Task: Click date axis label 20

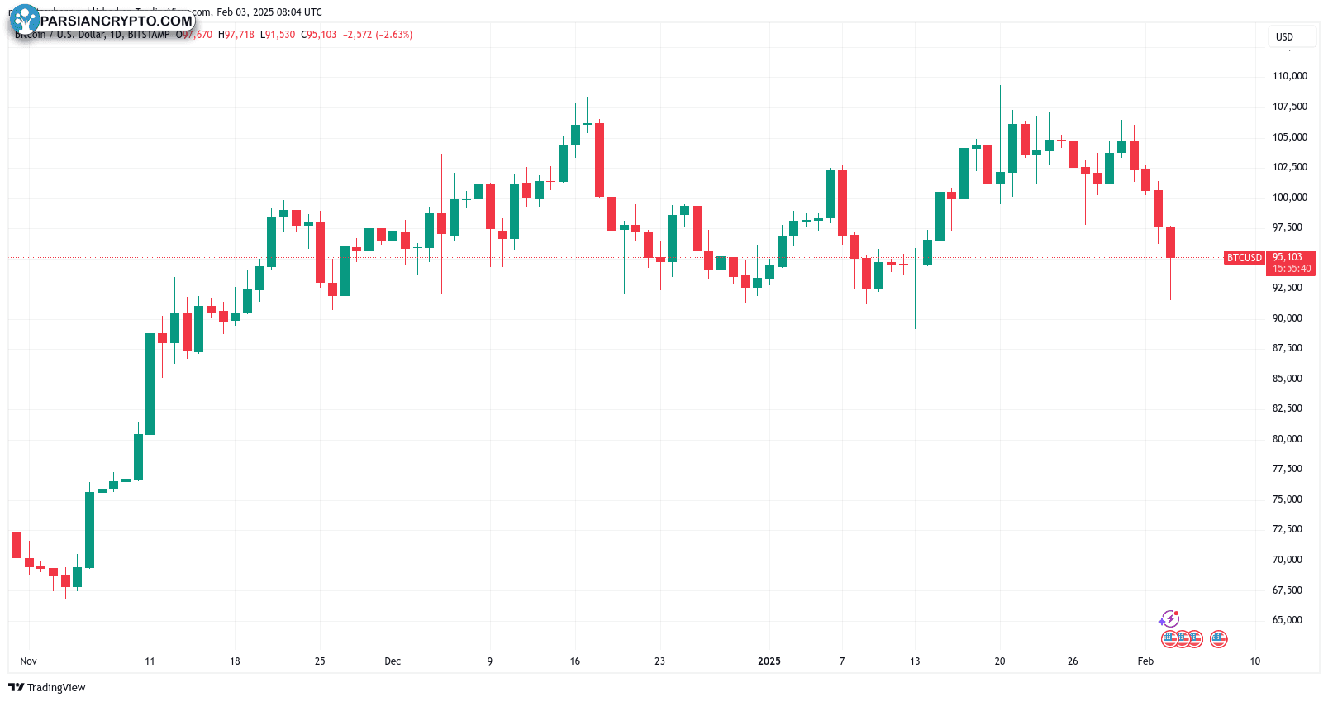Action: (x=1000, y=661)
